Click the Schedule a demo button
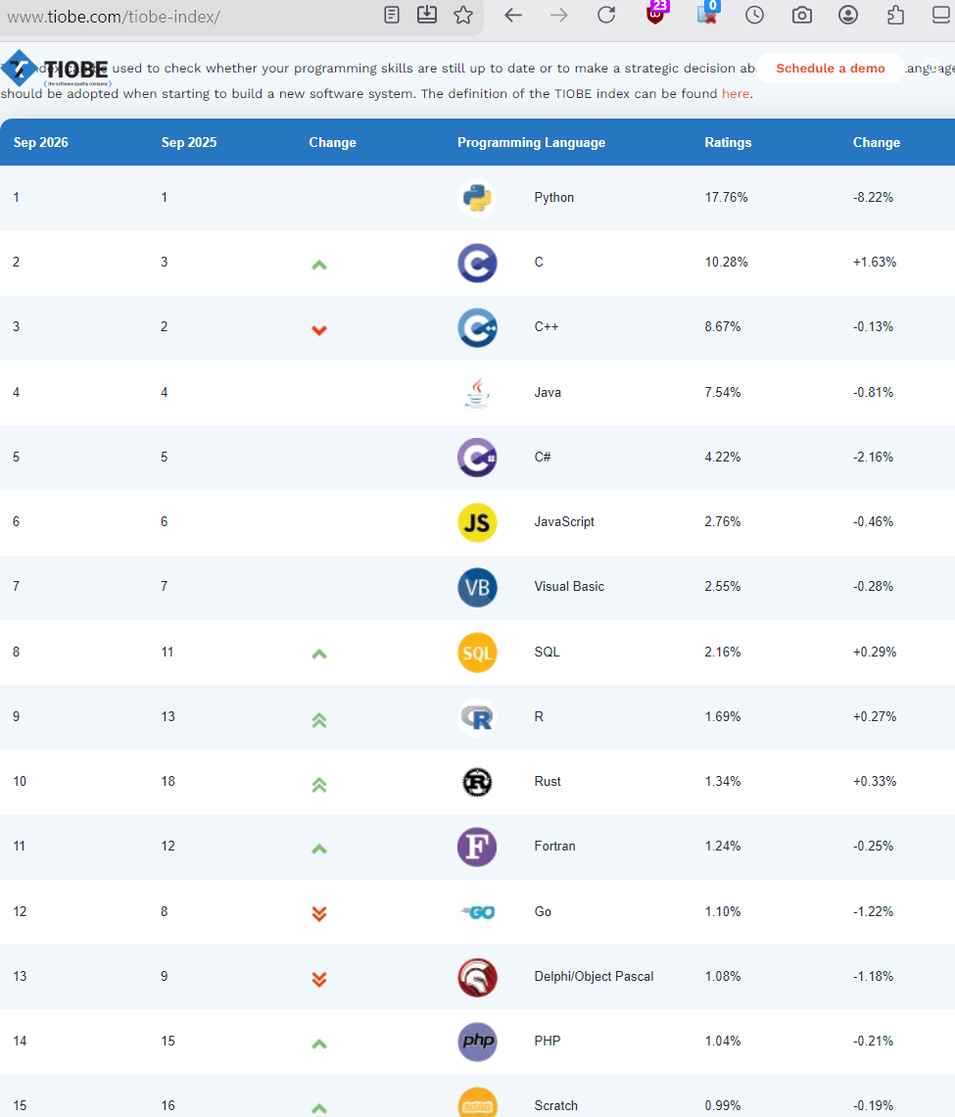Viewport: 955px width, 1117px height. (831, 69)
